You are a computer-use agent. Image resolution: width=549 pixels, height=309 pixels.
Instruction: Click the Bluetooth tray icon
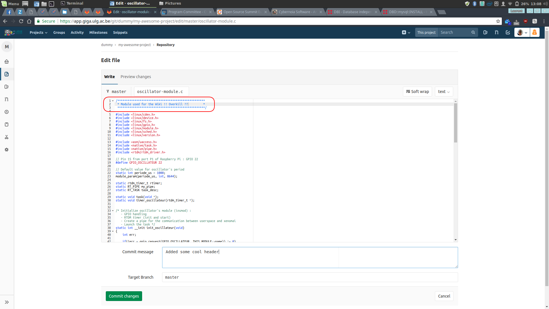[475, 4]
